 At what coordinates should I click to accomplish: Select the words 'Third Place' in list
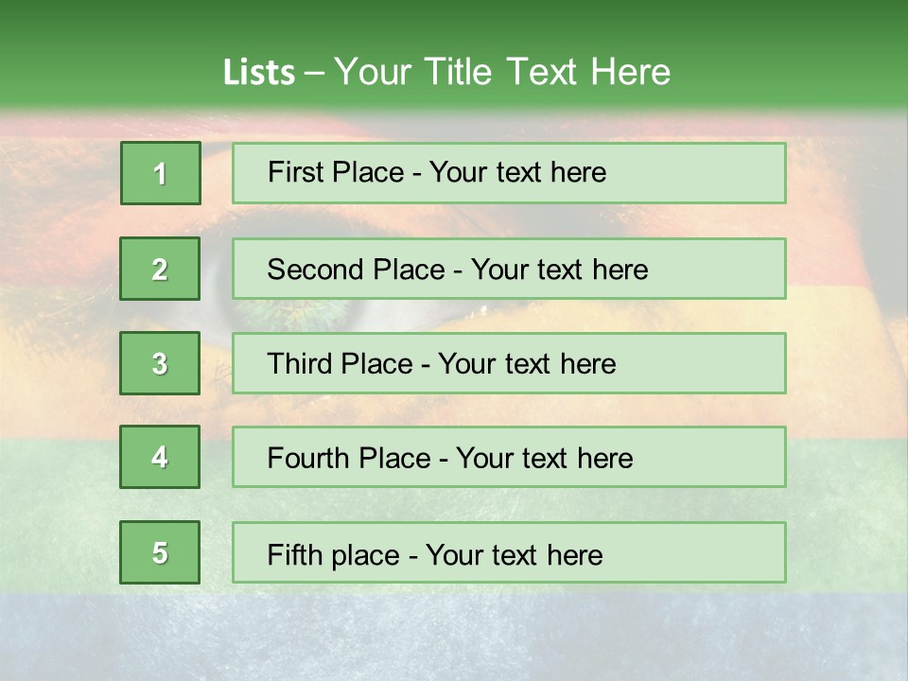[x=340, y=363]
